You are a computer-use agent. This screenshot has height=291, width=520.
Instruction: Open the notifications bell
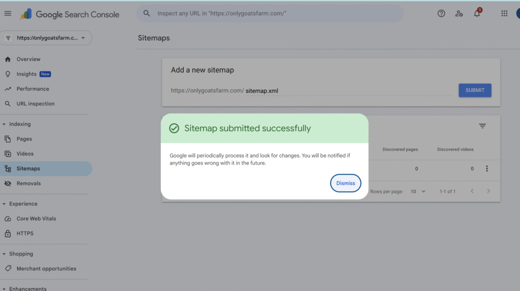(x=477, y=14)
